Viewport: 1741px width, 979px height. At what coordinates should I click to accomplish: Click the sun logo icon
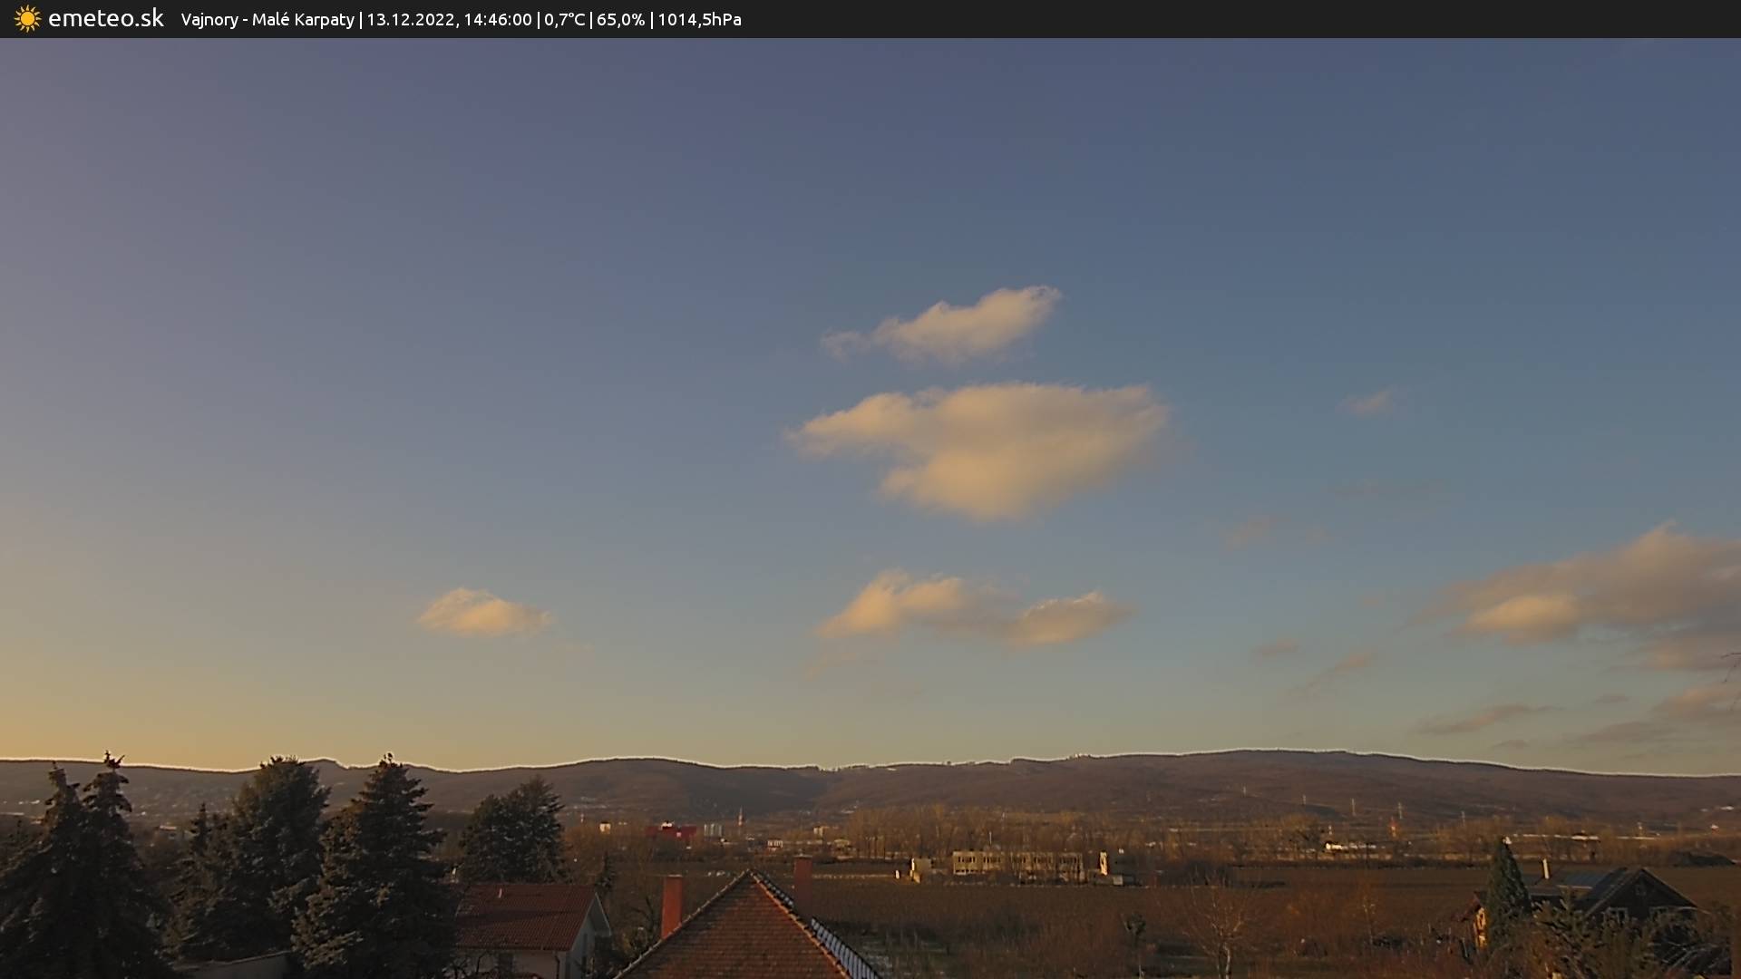[x=27, y=19]
